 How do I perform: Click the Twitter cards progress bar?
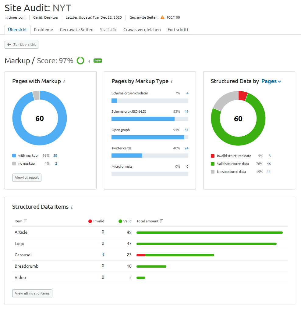(150, 155)
